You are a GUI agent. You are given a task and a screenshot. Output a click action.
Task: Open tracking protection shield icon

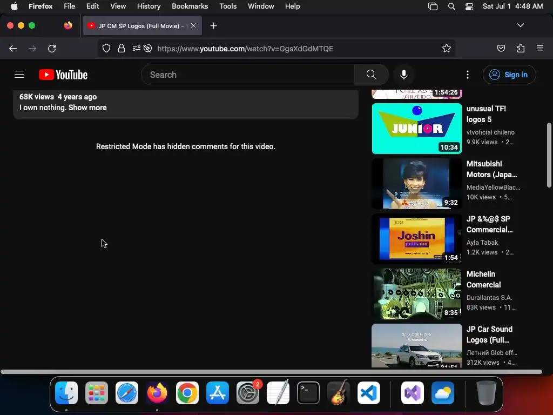(x=106, y=48)
